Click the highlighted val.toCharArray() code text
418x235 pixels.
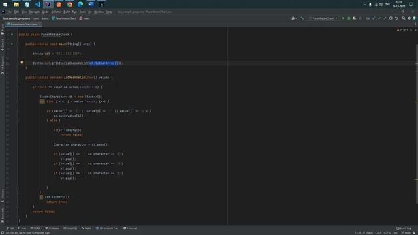(x=103, y=63)
